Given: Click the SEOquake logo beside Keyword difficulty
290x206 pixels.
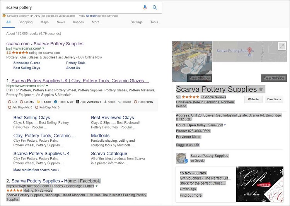Looking at the screenshot, I should (x=4, y=16).
